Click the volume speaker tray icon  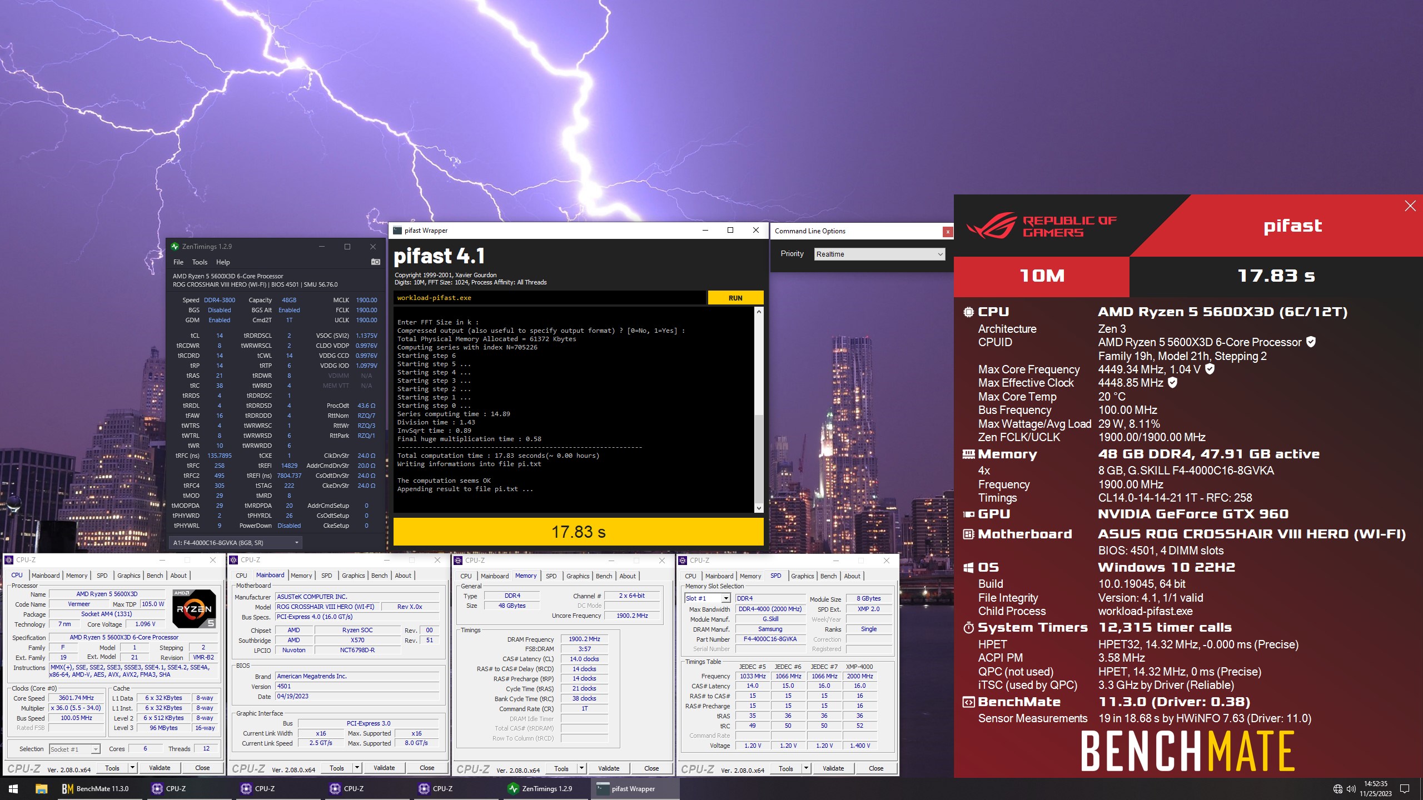1351,788
